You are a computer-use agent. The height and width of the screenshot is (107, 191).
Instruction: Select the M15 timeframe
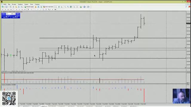point(8,10)
